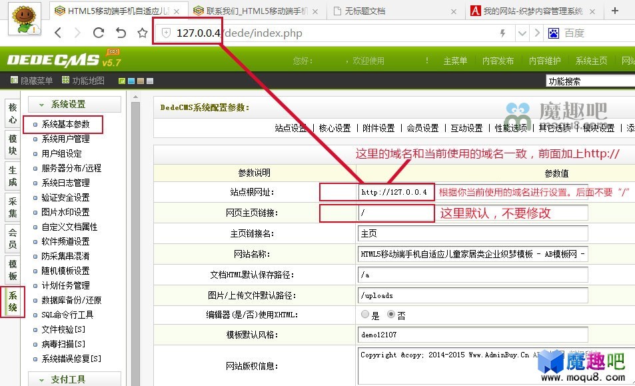Viewport: 635px width, 386px height.
Task: Click the lightning speed mode icon
Action: click(502, 33)
